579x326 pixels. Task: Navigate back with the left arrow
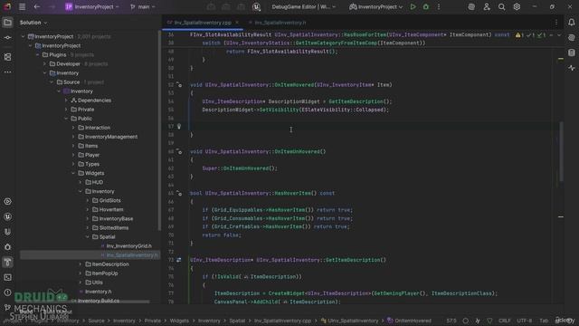click(36, 6)
